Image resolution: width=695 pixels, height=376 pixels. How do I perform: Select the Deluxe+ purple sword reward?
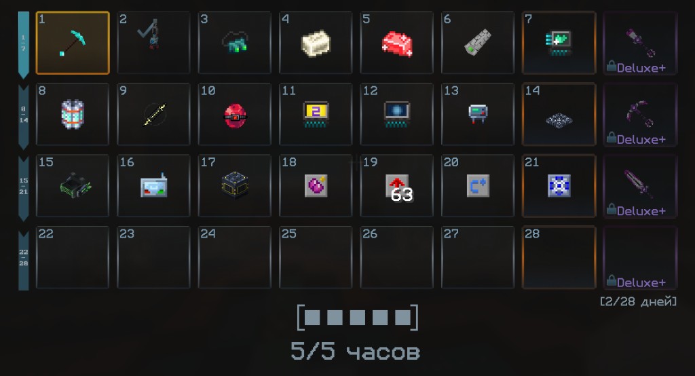640,186
